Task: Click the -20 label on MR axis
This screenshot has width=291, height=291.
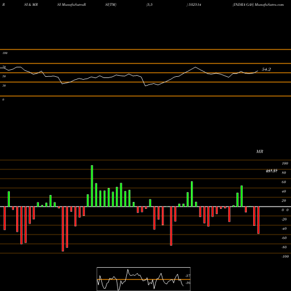Action: 284,219
